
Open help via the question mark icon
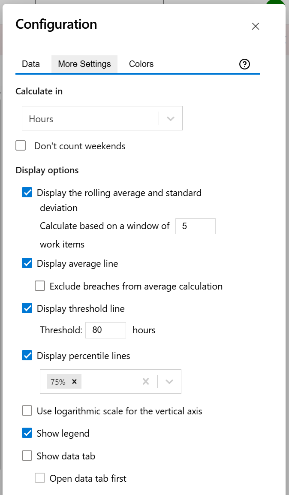point(244,64)
